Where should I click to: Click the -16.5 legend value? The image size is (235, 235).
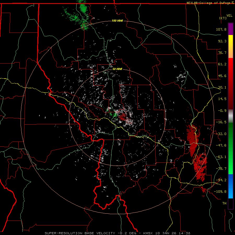(221, 122)
